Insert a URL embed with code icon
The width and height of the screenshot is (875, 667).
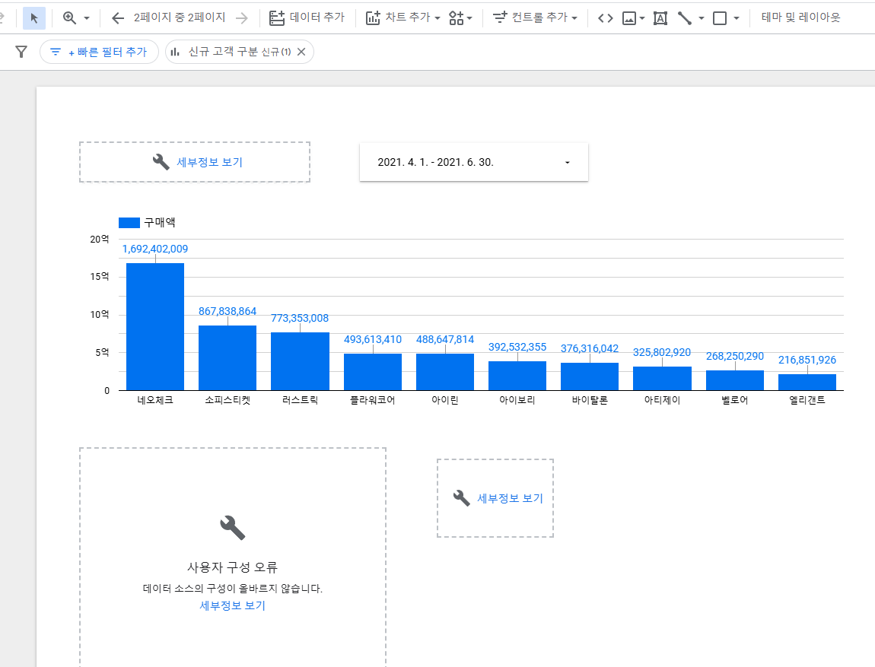tap(606, 18)
